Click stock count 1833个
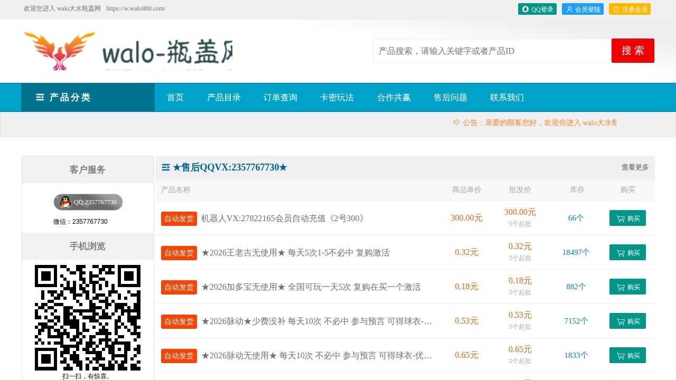Viewport: 676px width, 380px height. (x=576, y=355)
